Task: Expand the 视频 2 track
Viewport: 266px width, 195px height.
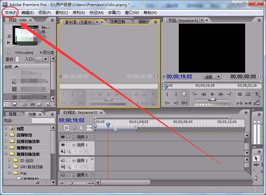Action: click(x=74, y=137)
